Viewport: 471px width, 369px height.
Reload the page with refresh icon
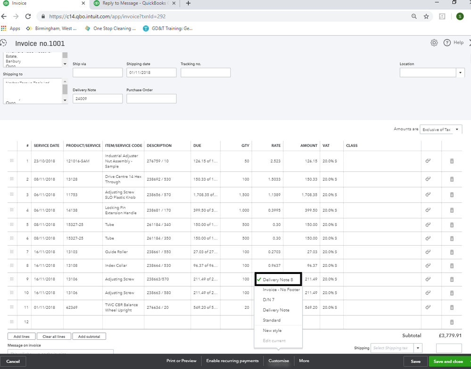click(x=28, y=16)
